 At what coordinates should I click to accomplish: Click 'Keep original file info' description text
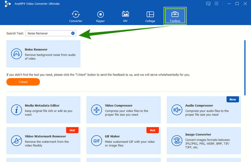coord(49,113)
